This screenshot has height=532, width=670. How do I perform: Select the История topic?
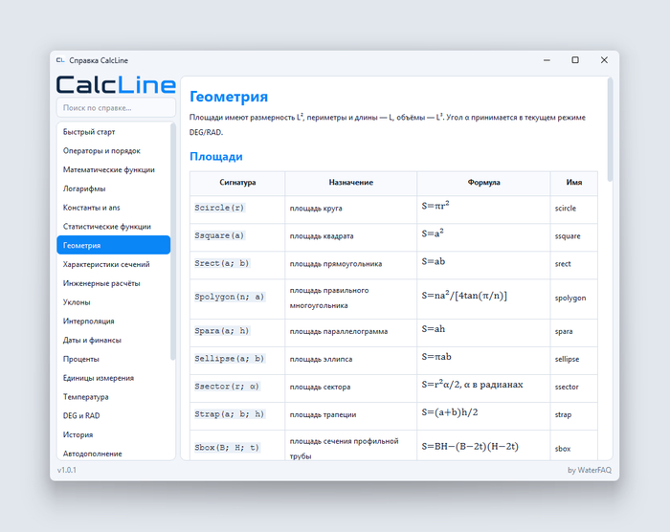[x=113, y=434]
